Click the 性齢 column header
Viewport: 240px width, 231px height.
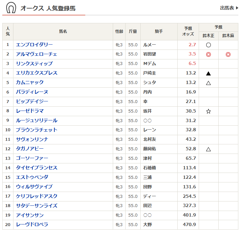pos(119,31)
